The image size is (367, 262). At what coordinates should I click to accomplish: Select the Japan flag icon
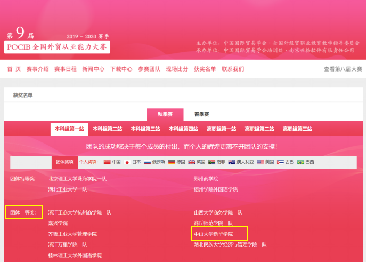(127, 162)
